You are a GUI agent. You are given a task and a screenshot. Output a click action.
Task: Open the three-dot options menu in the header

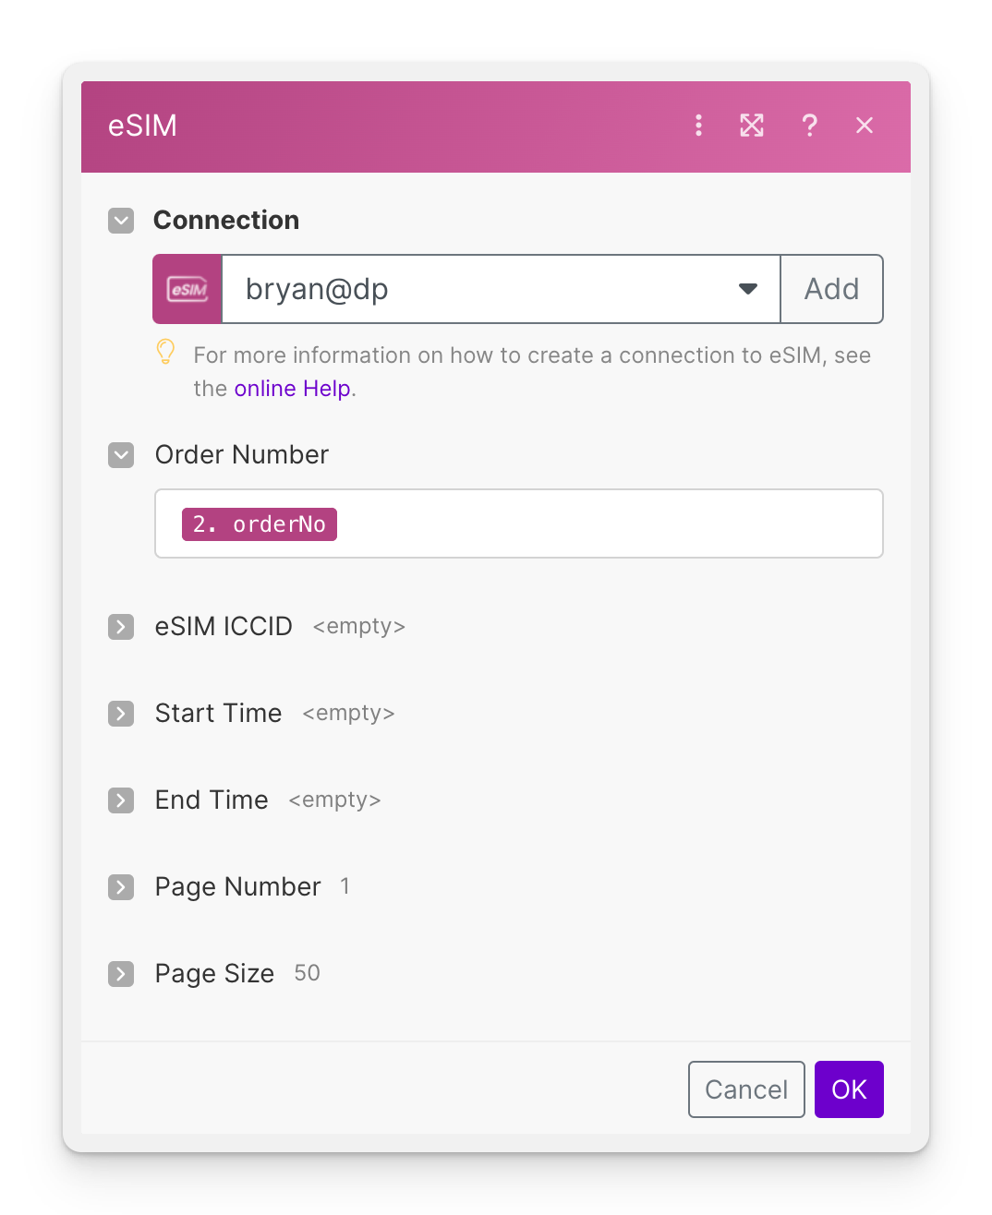pos(699,126)
